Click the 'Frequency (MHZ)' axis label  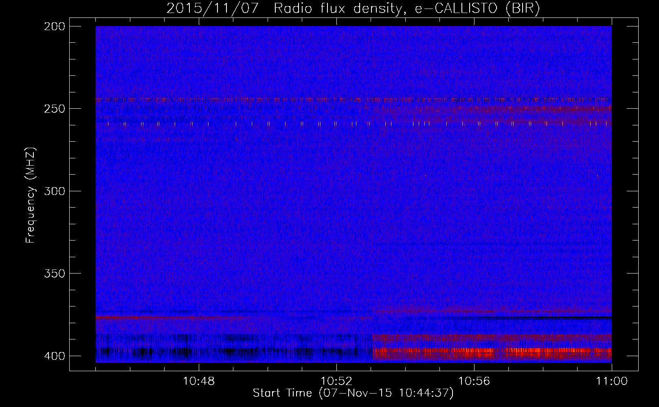click(x=31, y=195)
